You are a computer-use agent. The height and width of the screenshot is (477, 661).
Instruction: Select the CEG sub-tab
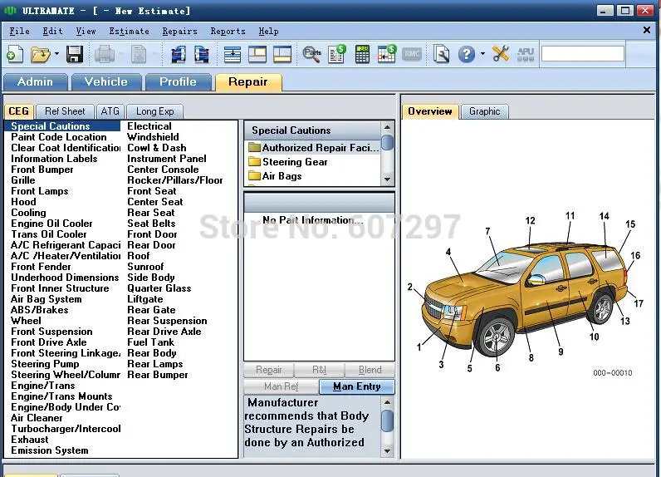[x=19, y=111]
